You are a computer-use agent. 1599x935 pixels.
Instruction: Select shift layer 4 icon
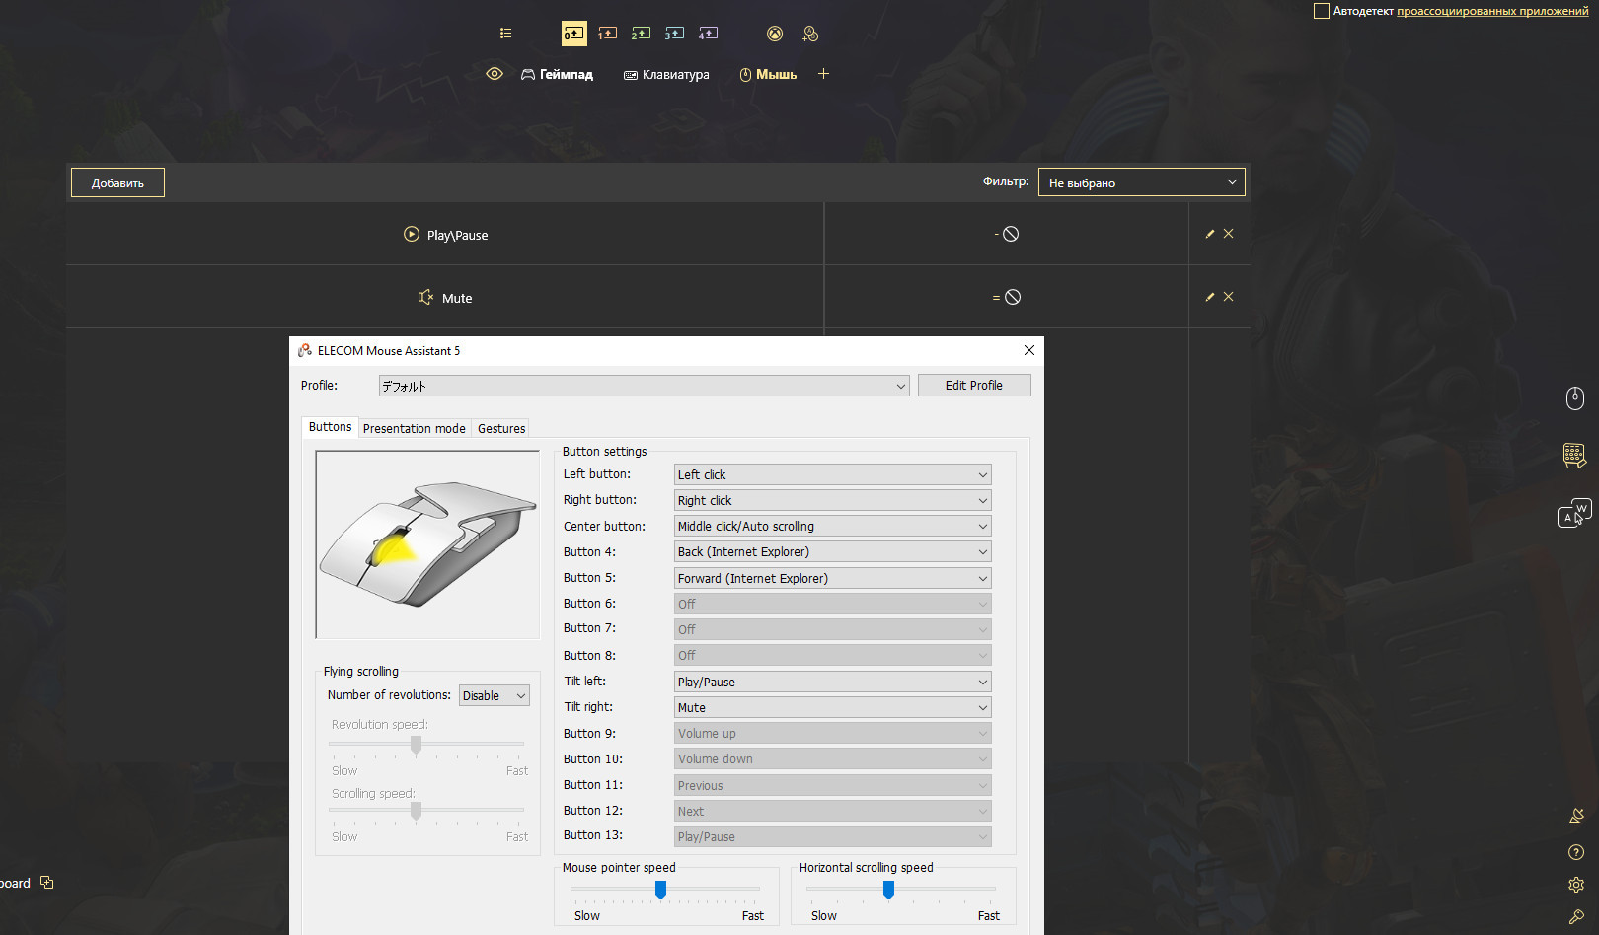(709, 34)
